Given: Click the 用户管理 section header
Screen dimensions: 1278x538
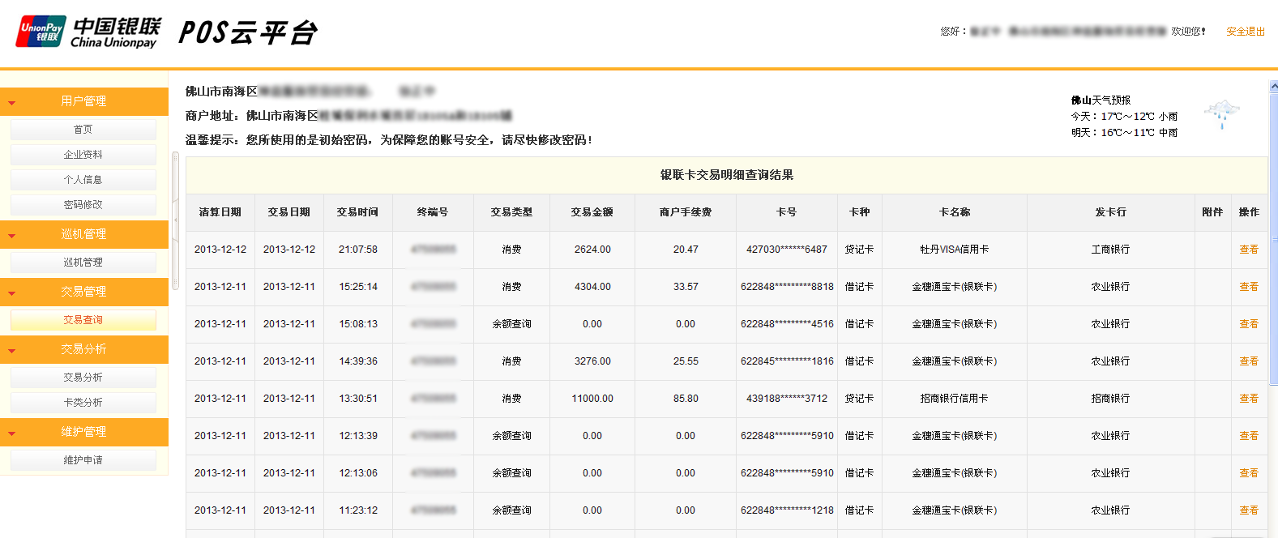Looking at the screenshot, I should 84,101.
